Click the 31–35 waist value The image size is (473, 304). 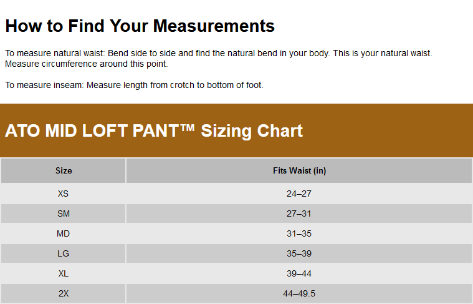[x=299, y=233]
